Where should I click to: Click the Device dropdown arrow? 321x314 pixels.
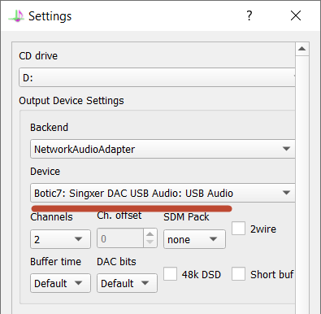286,193
